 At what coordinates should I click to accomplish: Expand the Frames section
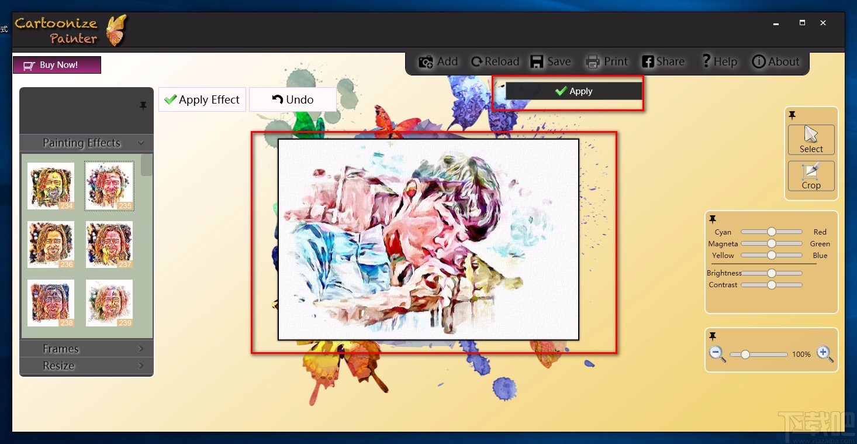(x=87, y=349)
